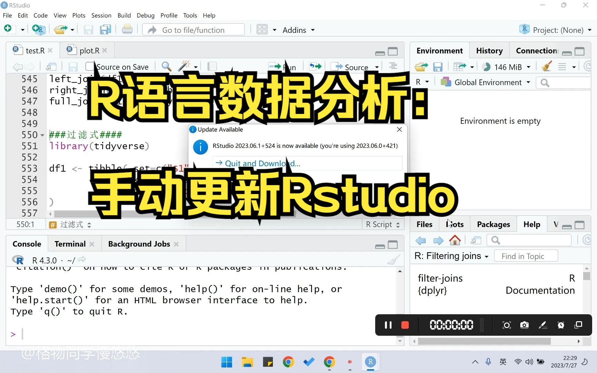
Task: Click the Compile Report notebook icon
Action: [x=212, y=66]
